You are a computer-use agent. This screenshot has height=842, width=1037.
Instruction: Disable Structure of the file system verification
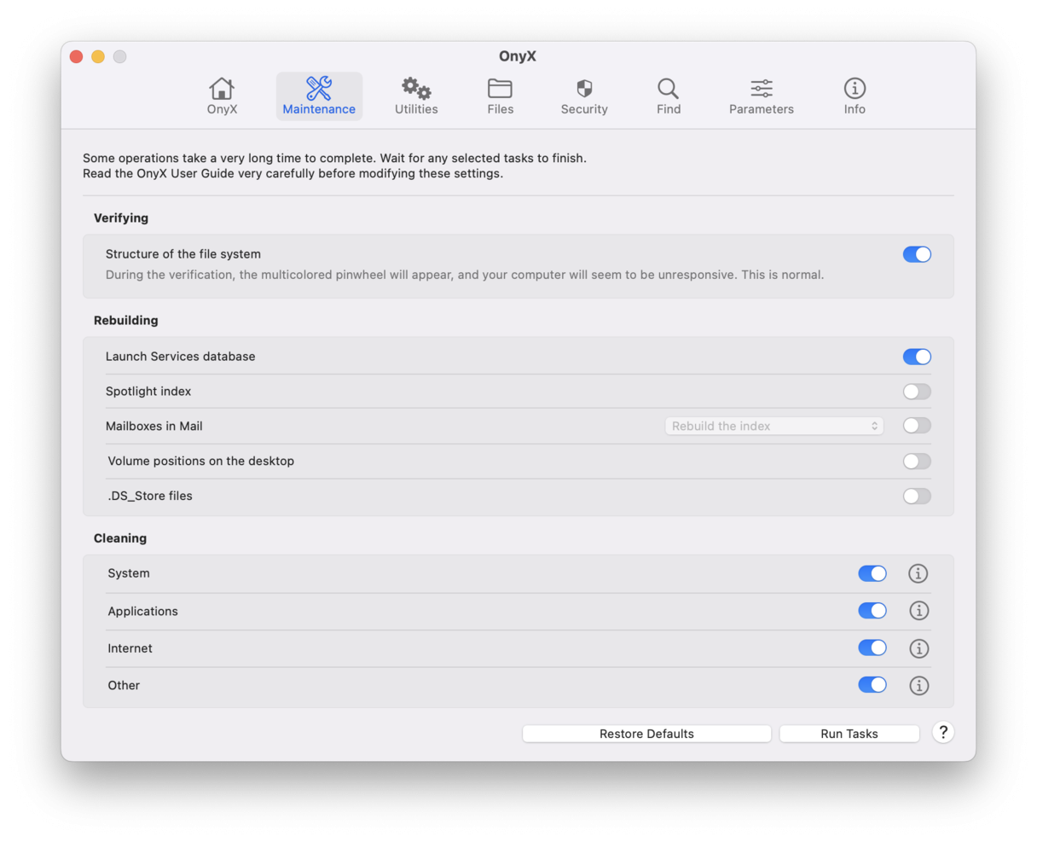(917, 253)
